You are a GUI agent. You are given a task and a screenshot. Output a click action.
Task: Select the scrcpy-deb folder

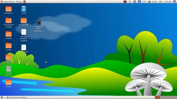[24, 22]
